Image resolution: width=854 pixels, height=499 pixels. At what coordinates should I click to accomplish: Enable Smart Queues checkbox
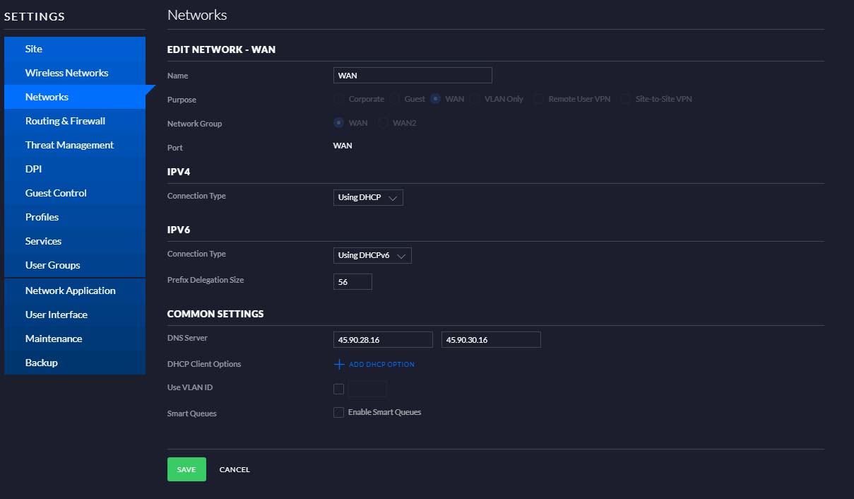pyautogui.click(x=338, y=412)
